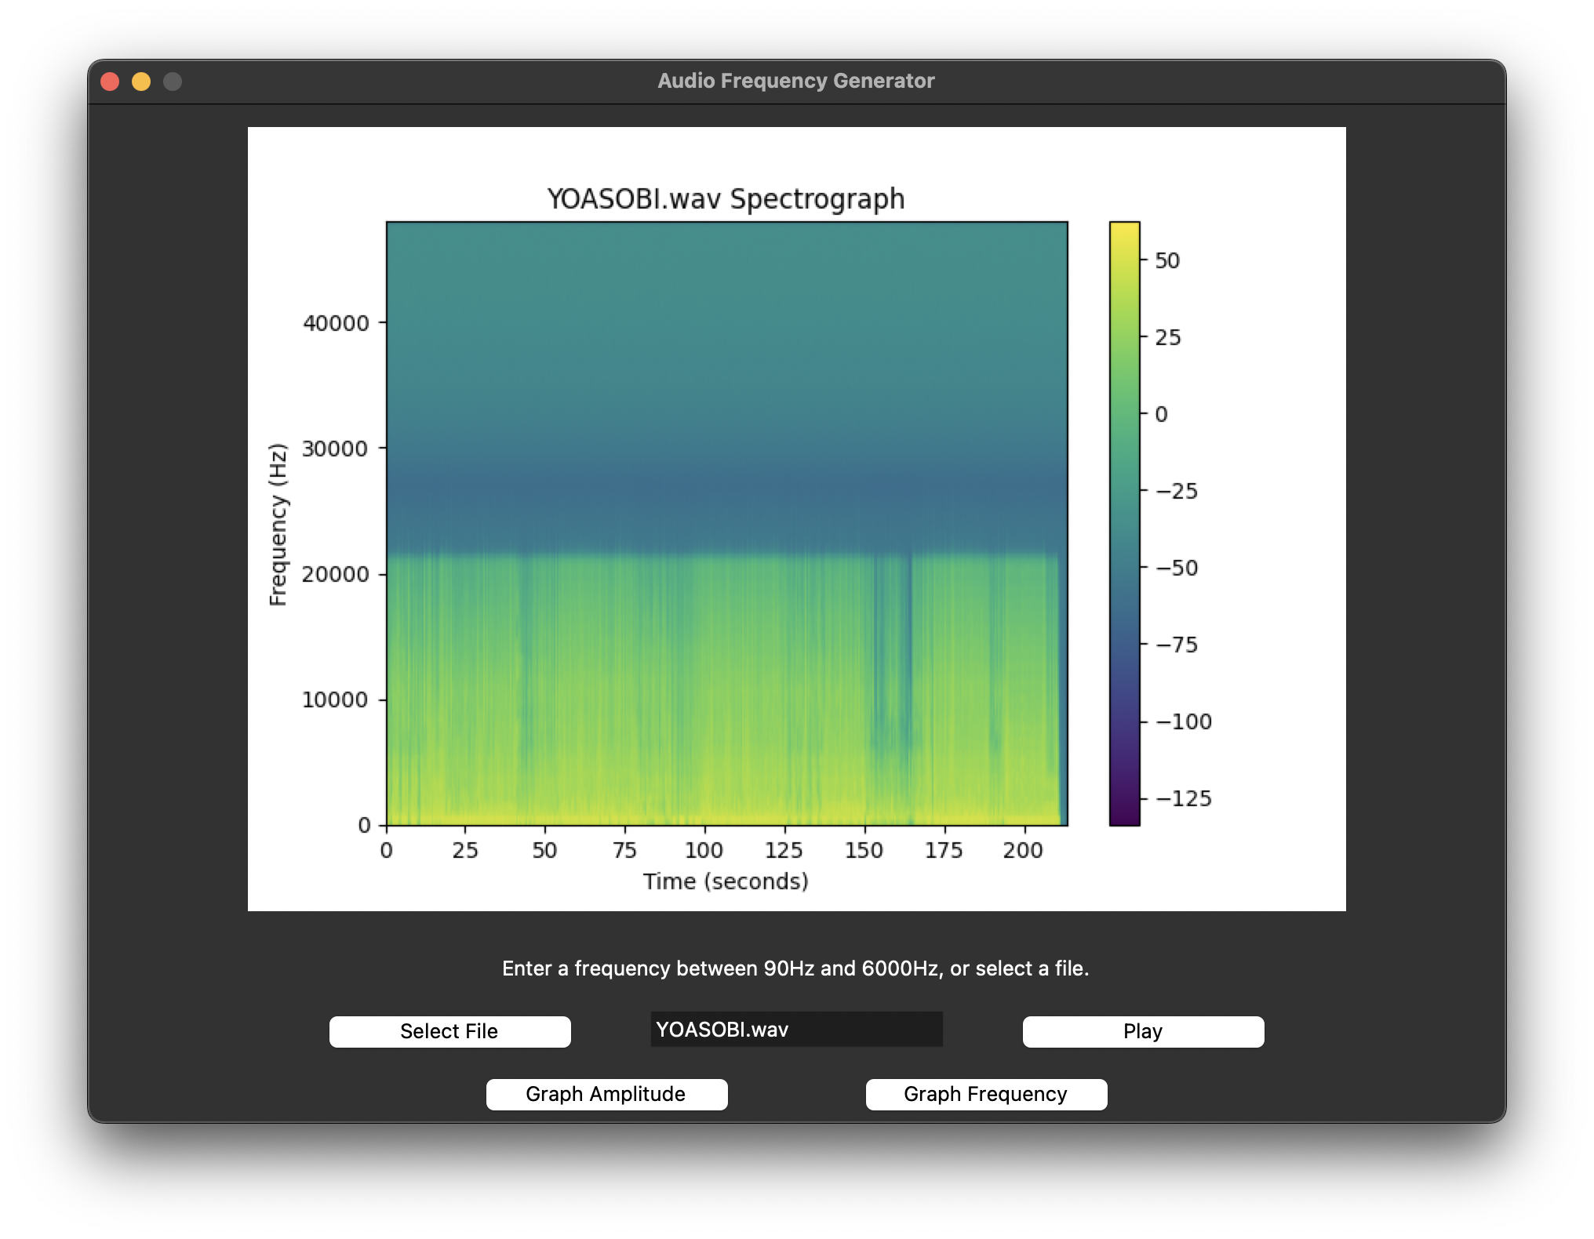Screen dimensions: 1594x1239
Task: Click the Select File button
Action: tap(449, 1031)
